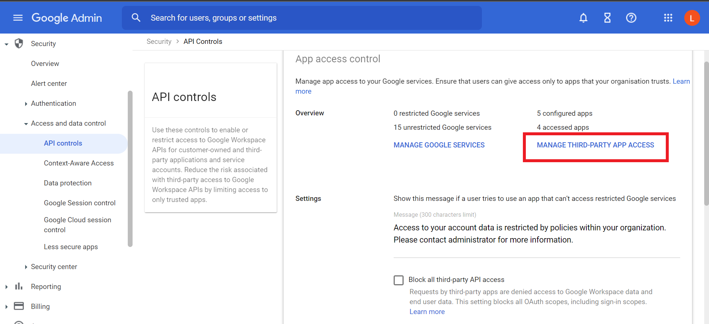
Task: Select Context-Aware Access in sidebar
Action: point(79,163)
